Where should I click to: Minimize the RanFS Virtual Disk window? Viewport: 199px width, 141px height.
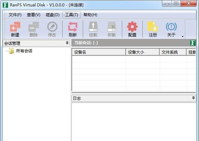pos(167,4)
